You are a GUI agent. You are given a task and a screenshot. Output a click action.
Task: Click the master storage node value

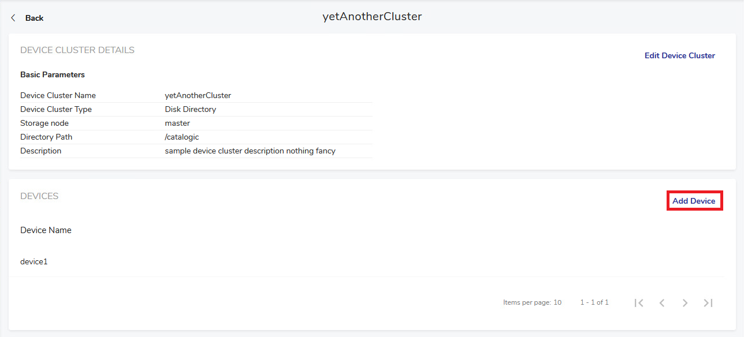(177, 123)
